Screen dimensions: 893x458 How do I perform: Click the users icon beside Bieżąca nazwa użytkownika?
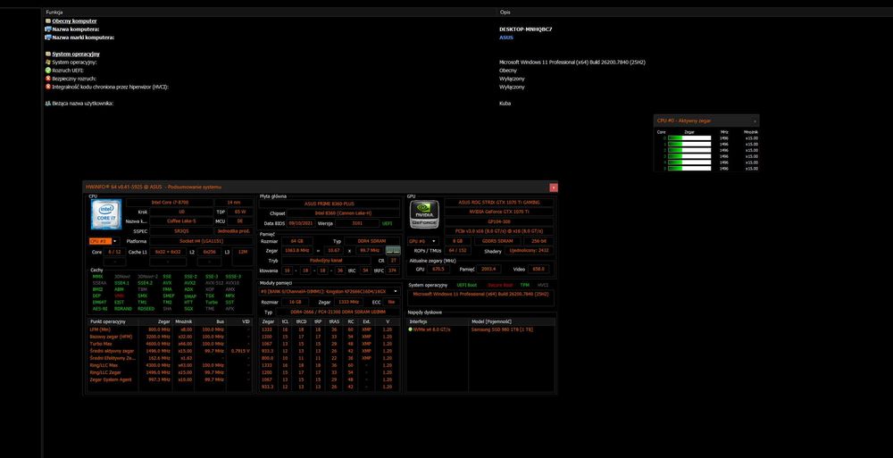click(48, 104)
